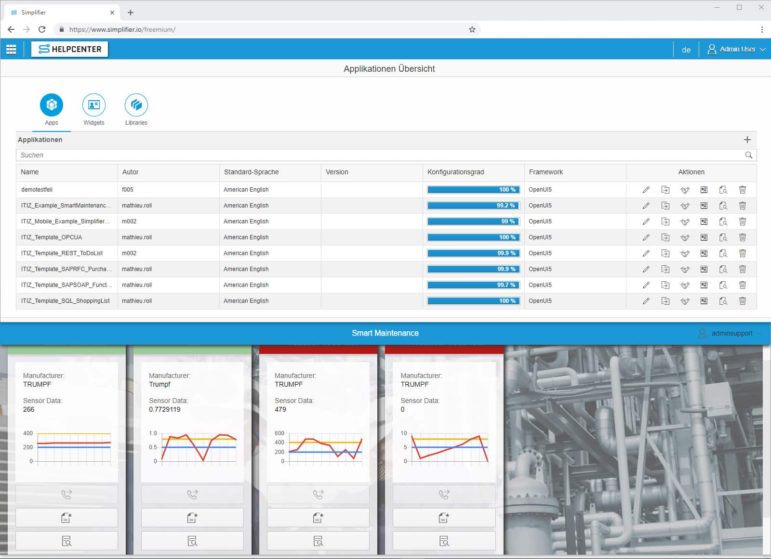Open the adminsupport user dropdown
This screenshot has width=771, height=559.
coord(731,333)
